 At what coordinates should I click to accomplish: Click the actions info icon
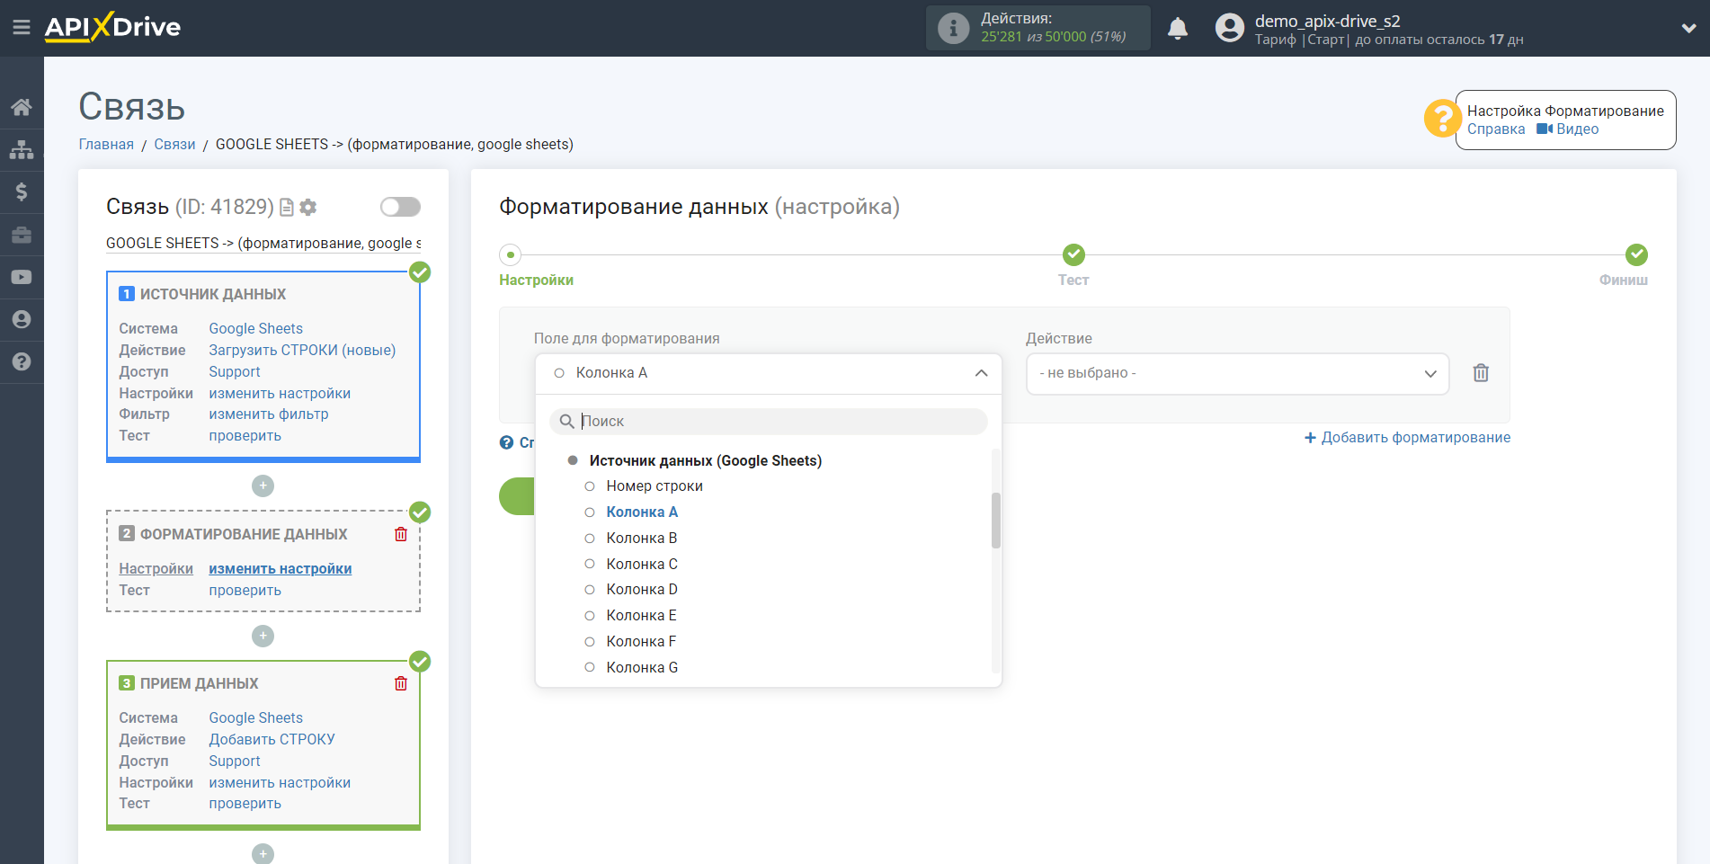[x=954, y=28]
